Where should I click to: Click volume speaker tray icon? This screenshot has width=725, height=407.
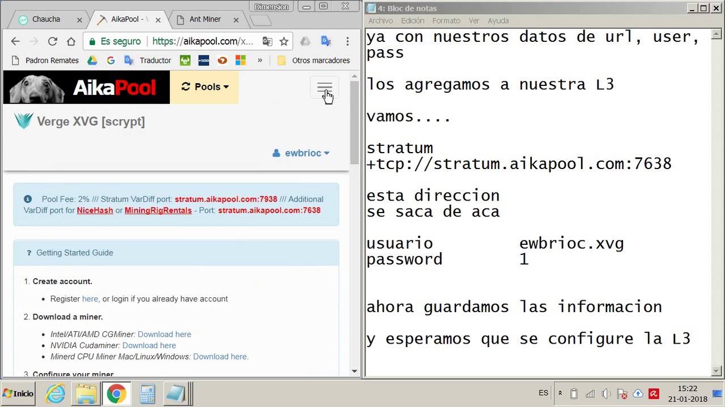tap(606, 393)
